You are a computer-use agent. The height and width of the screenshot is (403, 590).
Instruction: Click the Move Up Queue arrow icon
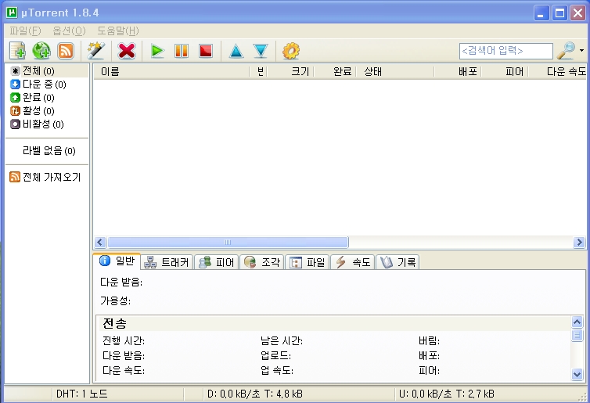236,51
